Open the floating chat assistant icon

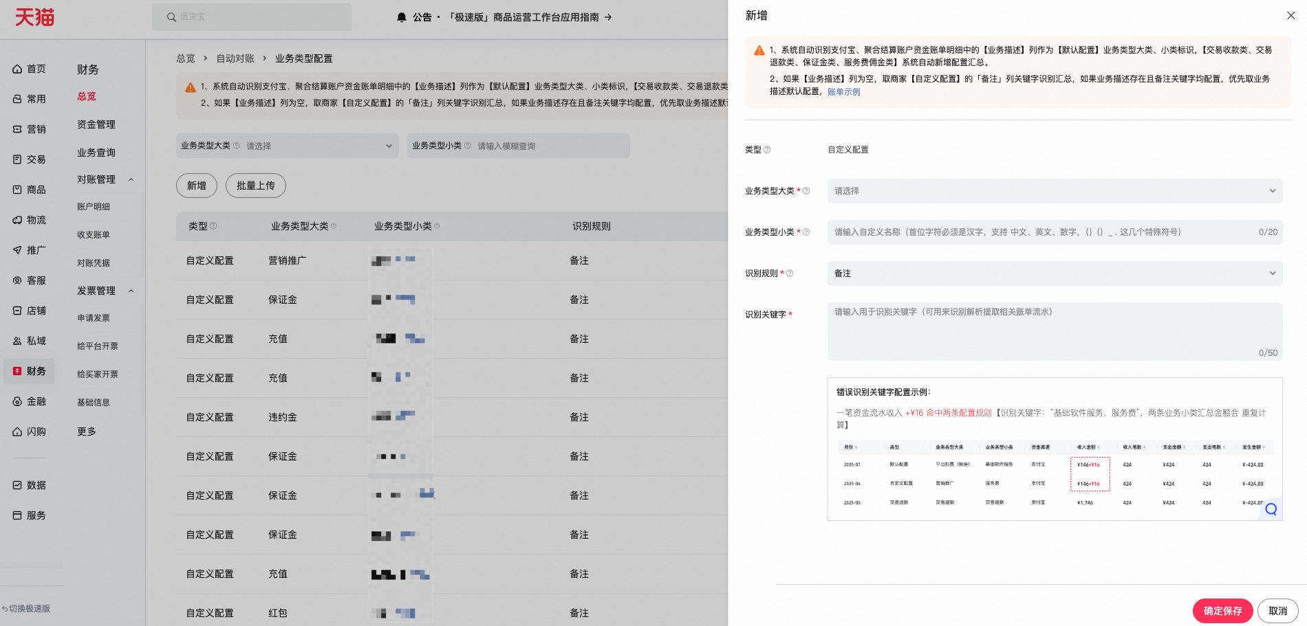1271,509
